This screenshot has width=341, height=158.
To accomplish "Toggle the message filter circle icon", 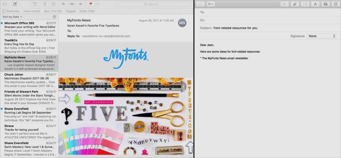I will (x=54, y=17).
